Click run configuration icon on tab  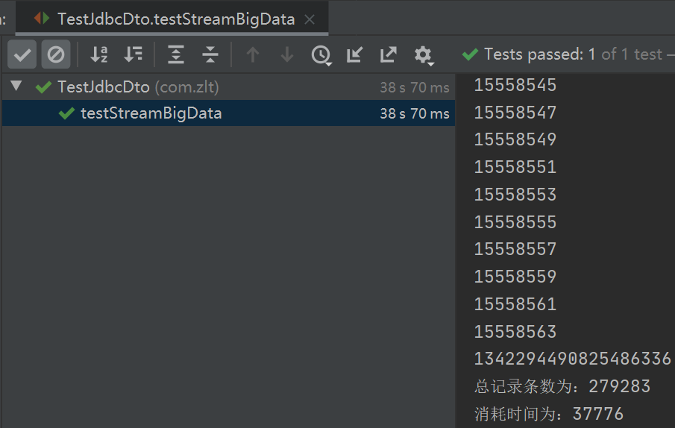pos(42,19)
